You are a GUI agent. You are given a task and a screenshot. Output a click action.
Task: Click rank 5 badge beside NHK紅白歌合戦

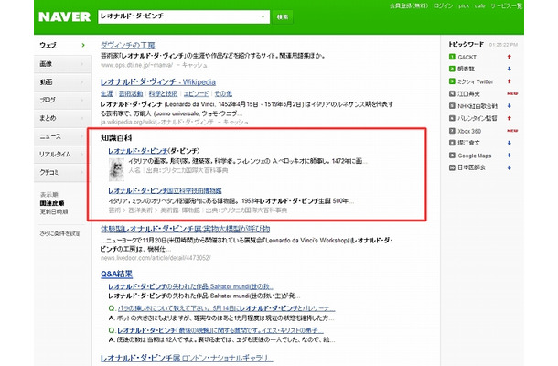coord(452,106)
